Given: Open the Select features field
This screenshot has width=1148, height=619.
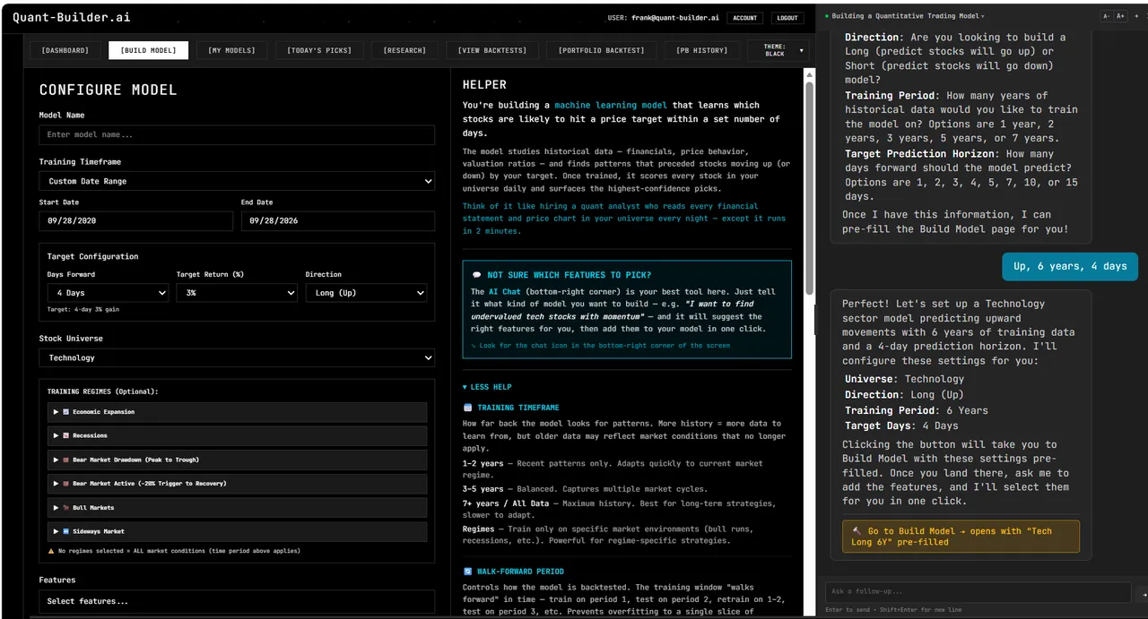Looking at the screenshot, I should click(237, 601).
